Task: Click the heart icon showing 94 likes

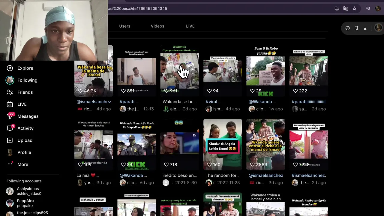Action: click(209, 91)
